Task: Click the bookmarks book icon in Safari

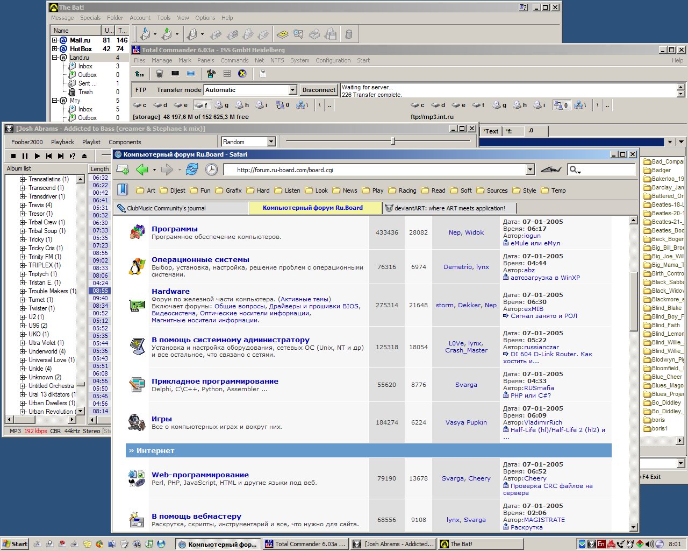Action: tap(123, 189)
